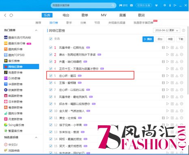The height and width of the screenshot is (155, 189).
Task: Open the mail messages icon in the title bar
Action: coord(131,5)
